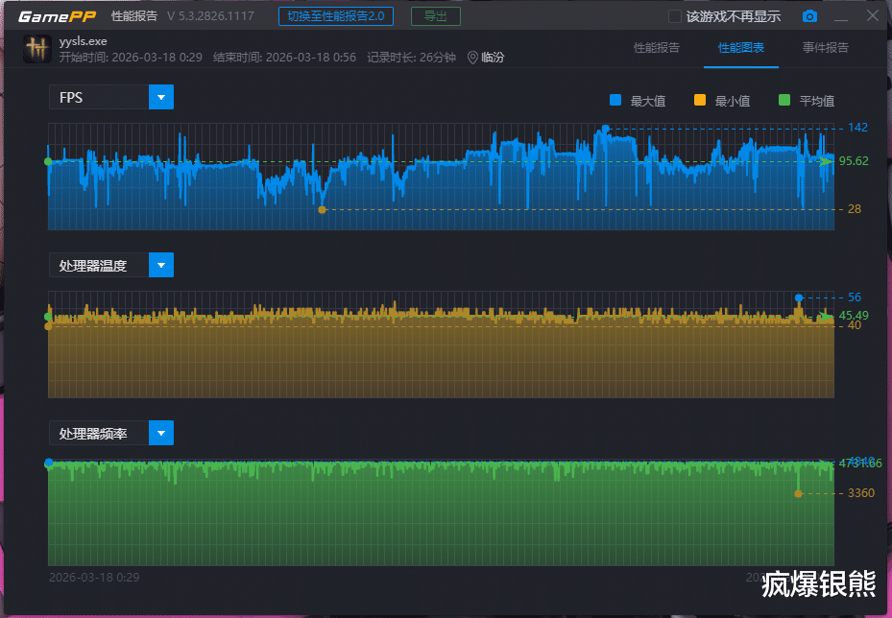The height and width of the screenshot is (618, 892).
Task: Open the 事件报告 tab
Action: [826, 48]
